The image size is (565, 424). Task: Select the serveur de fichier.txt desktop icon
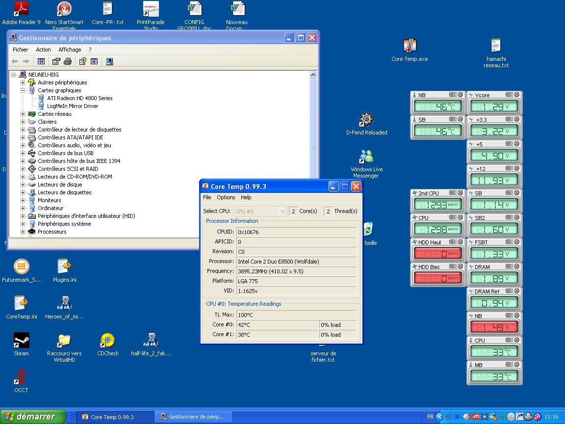323,353
